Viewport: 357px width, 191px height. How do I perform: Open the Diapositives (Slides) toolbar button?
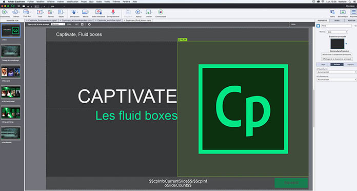click(x=5, y=13)
